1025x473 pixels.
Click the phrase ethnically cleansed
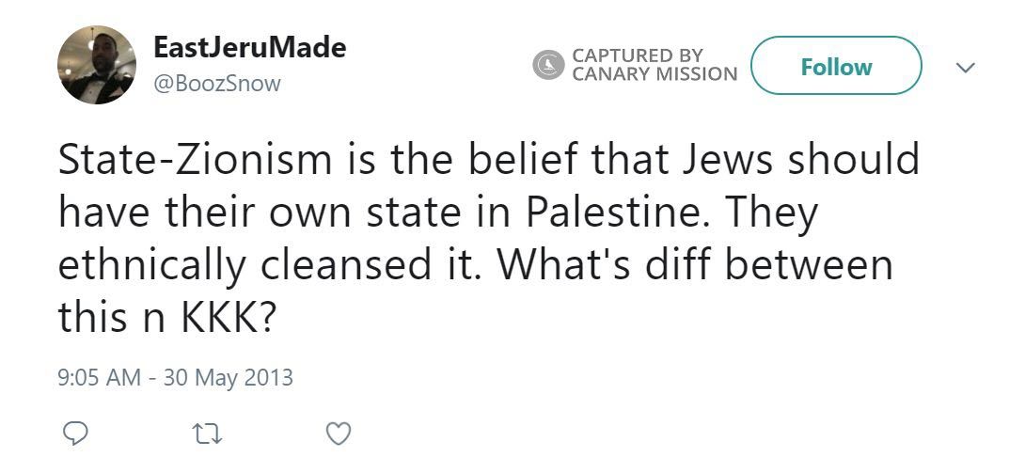pos(250,265)
